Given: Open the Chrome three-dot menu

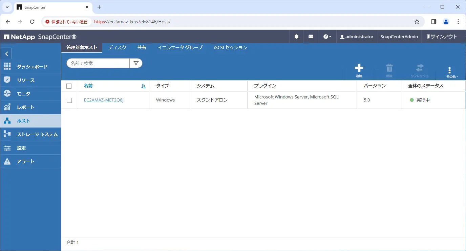Looking at the screenshot, I should pos(458,22).
